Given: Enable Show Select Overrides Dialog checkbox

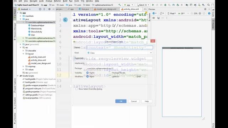Looking at the screenshot, I should coord(77,89).
